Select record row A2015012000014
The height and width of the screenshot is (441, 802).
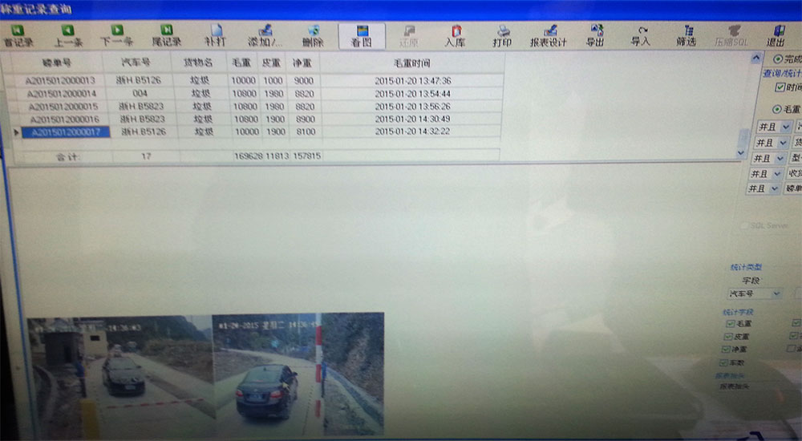point(62,94)
